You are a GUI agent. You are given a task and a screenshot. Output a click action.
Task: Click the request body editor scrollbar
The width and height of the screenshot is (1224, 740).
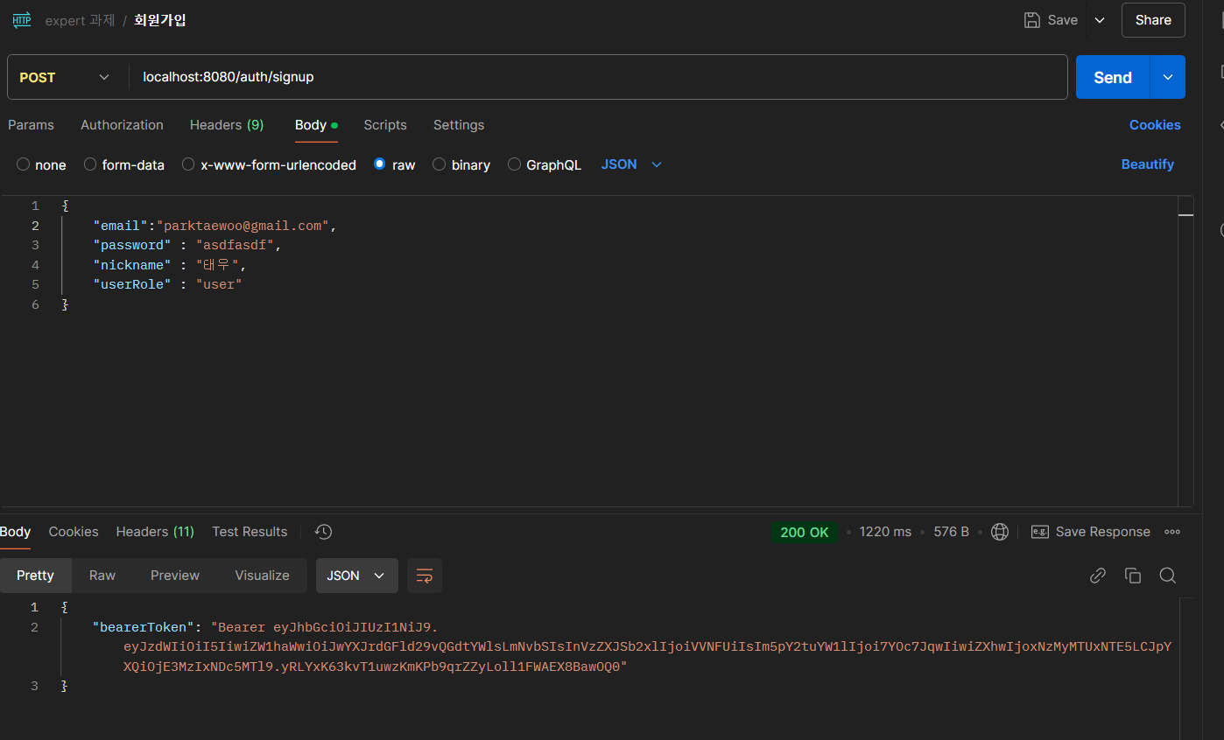(1185, 352)
